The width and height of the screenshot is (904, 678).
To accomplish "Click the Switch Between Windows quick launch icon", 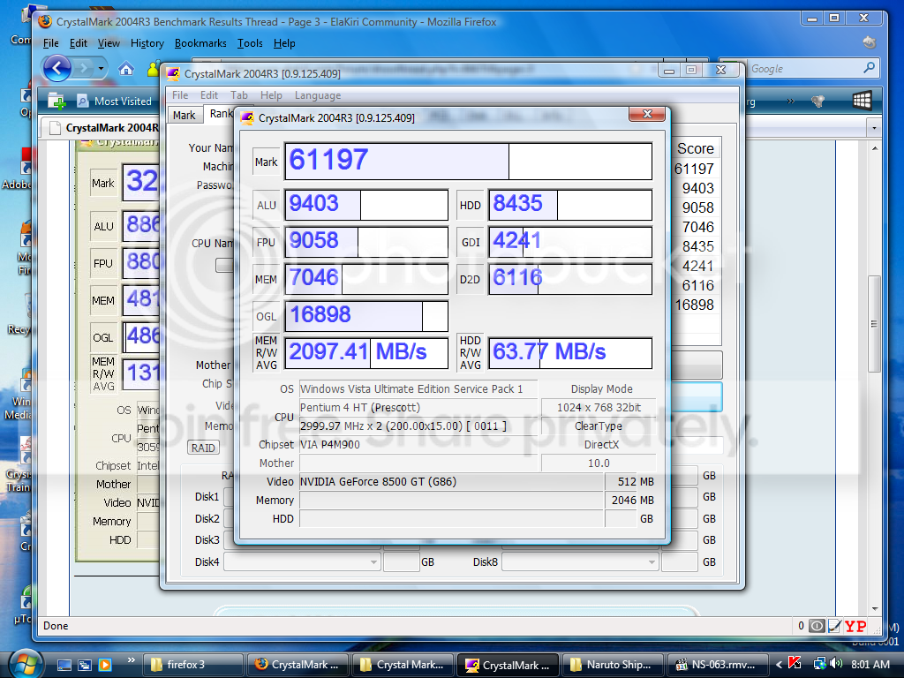I will pos(84,665).
